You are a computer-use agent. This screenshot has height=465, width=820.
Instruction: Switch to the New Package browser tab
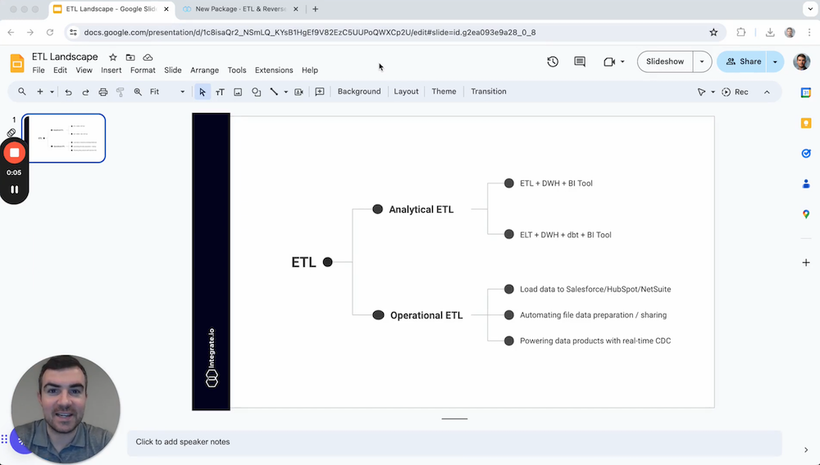pyautogui.click(x=238, y=9)
